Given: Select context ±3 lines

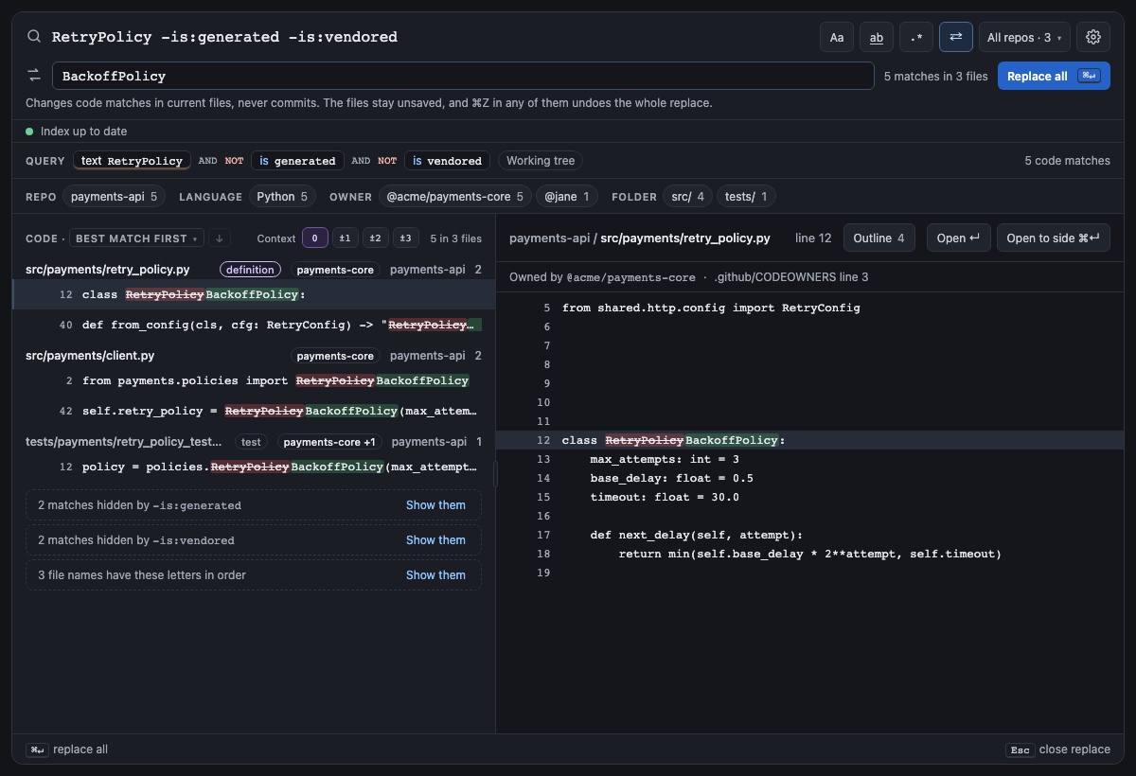Looking at the screenshot, I should 406,238.
